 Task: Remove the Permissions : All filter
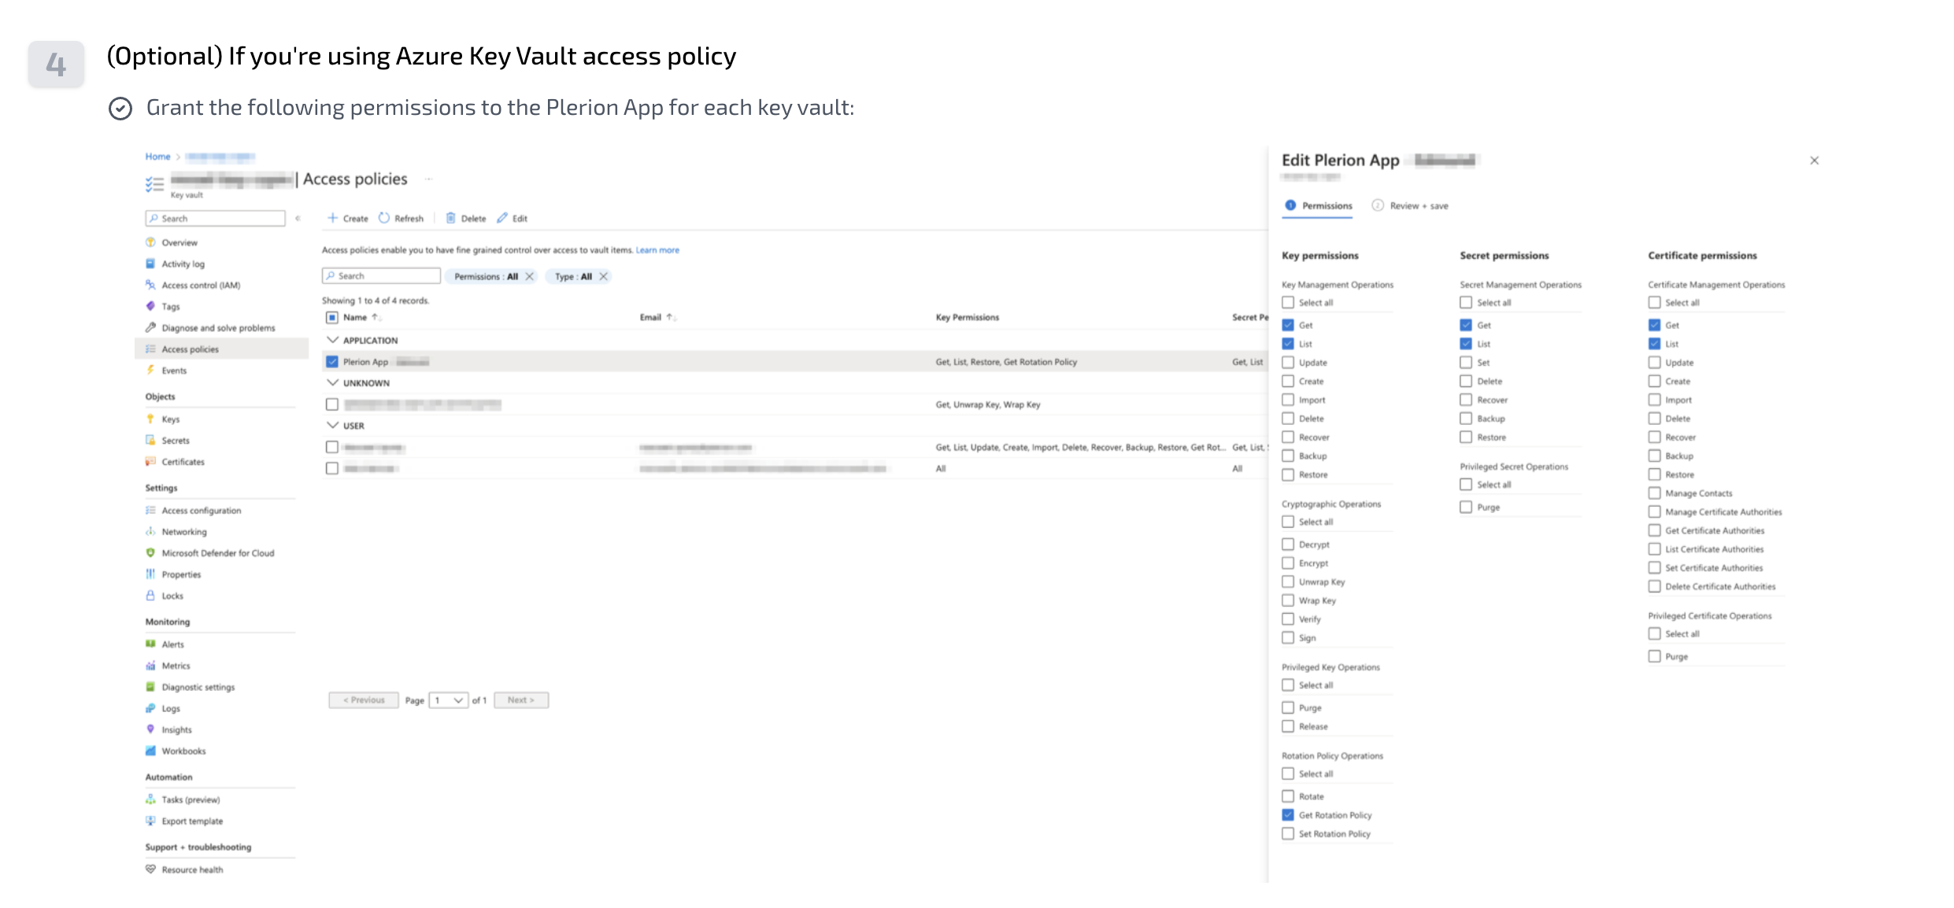[530, 276]
